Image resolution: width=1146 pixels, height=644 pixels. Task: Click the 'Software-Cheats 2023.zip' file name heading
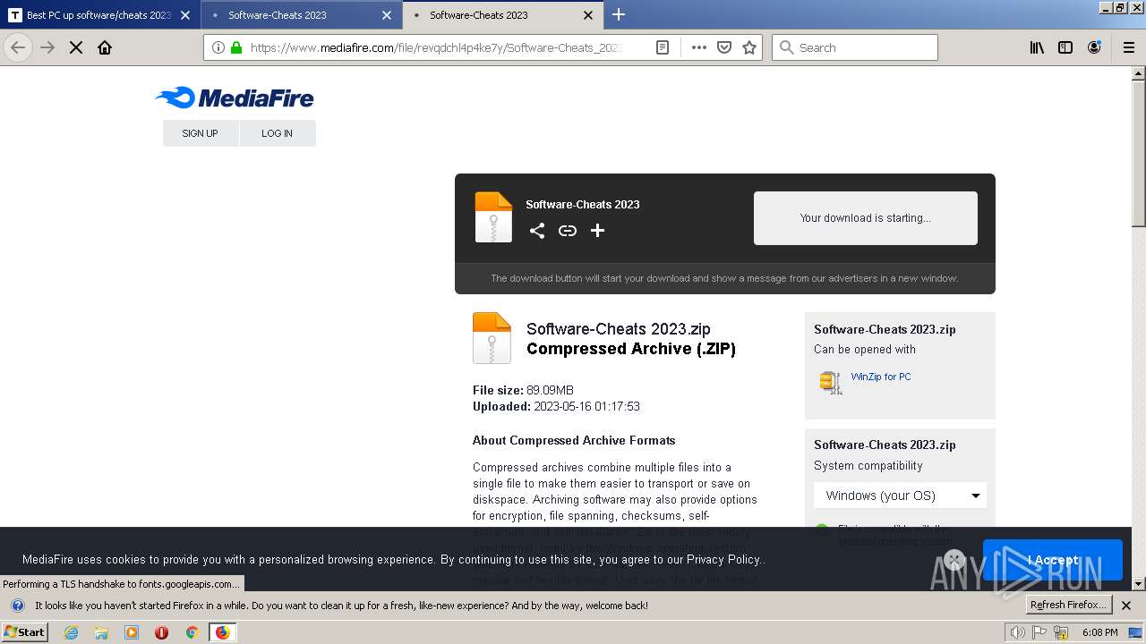pyautogui.click(x=619, y=329)
